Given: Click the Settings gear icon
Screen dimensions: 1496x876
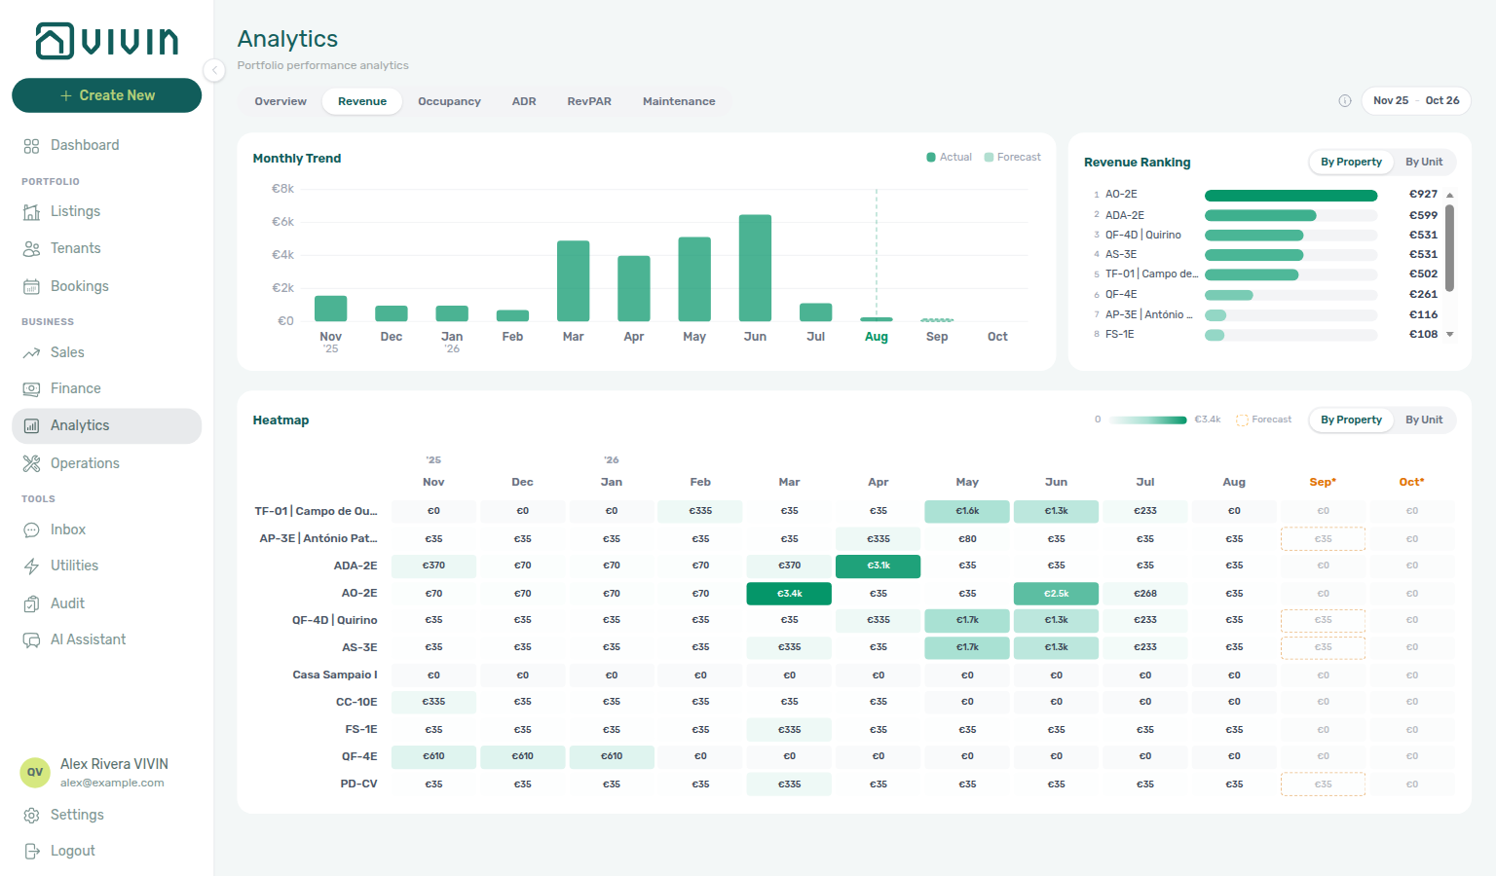Looking at the screenshot, I should coord(31,816).
